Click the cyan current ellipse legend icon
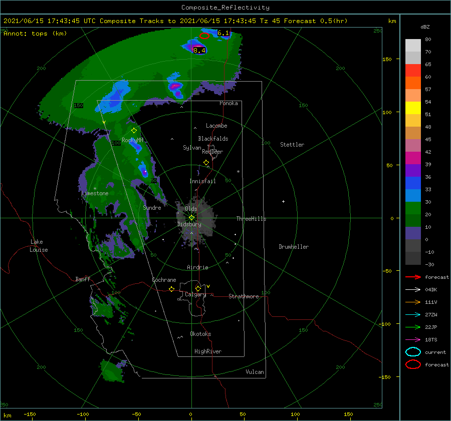 (413, 352)
